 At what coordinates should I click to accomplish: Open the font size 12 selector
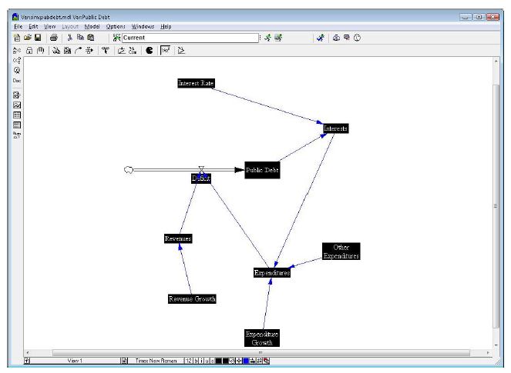188,360
